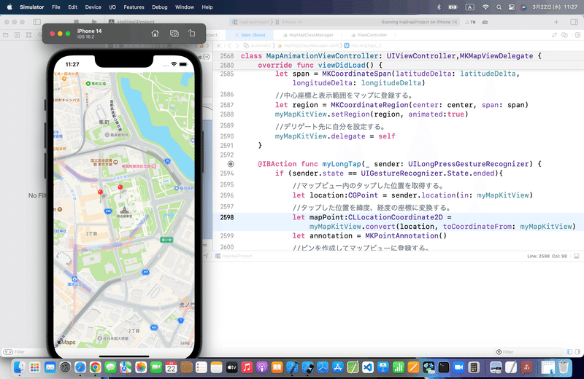This screenshot has width=584, height=379.
Task: Go back in editor history
Action: [229, 46]
